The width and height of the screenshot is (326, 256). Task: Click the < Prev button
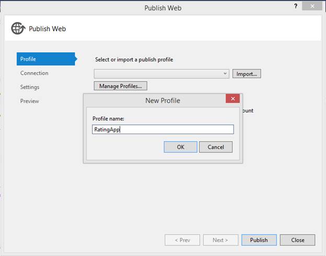(x=182, y=240)
